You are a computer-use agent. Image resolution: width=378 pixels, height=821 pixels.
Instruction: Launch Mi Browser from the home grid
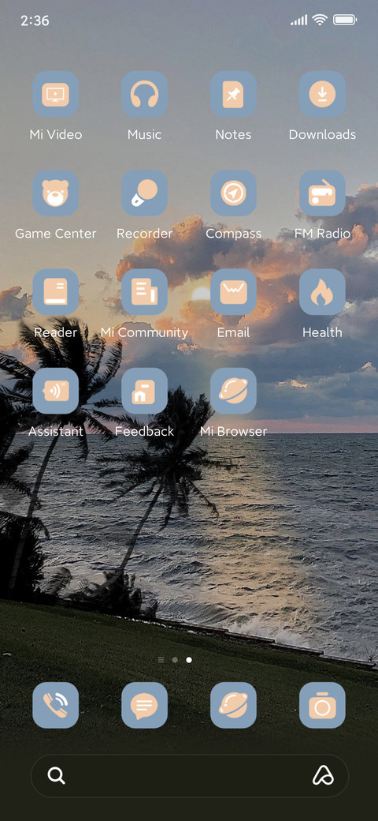233,391
